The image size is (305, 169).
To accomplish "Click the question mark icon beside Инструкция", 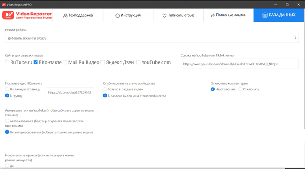I will tap(118, 15).
